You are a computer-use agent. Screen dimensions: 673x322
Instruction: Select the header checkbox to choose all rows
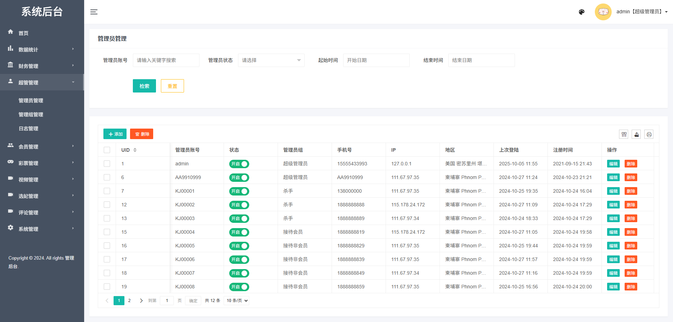click(x=107, y=150)
